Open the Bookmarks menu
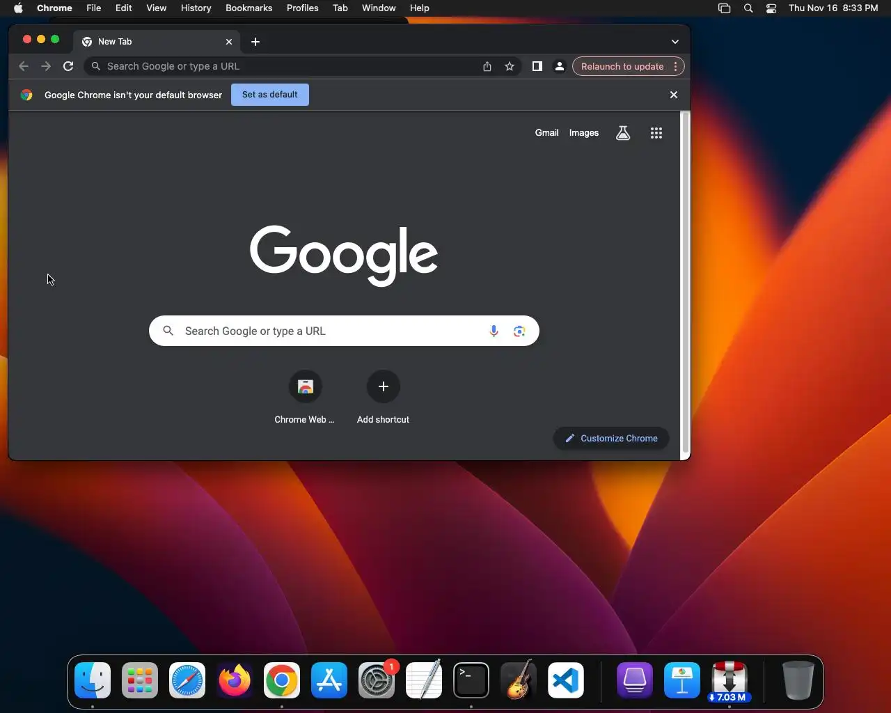Screen dimensions: 891x713 249,8
